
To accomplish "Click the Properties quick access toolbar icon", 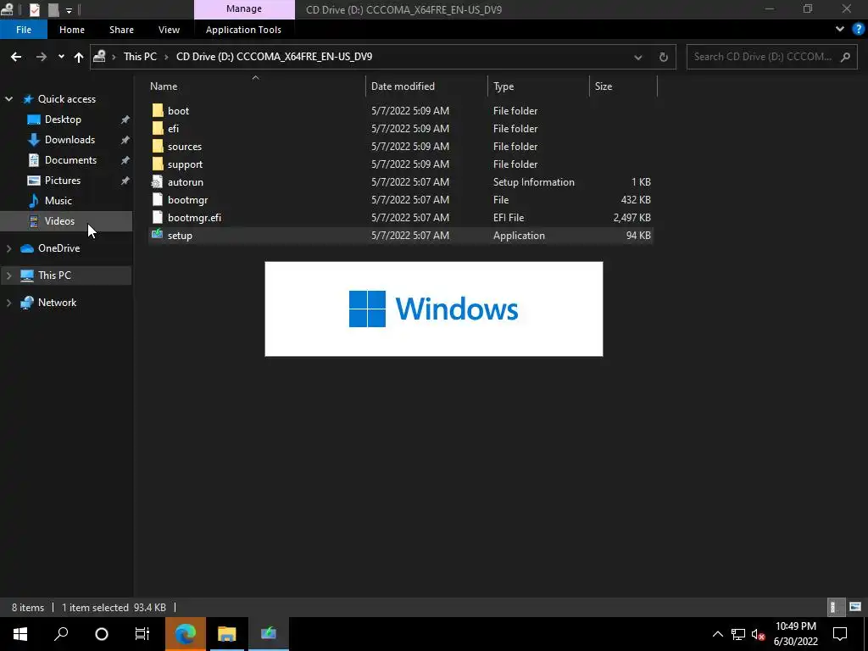I will pos(34,9).
